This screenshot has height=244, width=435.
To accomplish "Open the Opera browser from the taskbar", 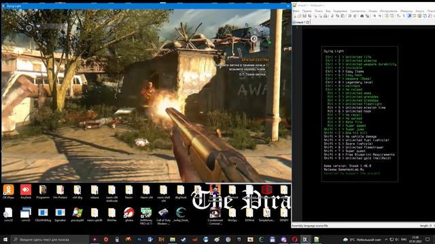I will [294, 239].
